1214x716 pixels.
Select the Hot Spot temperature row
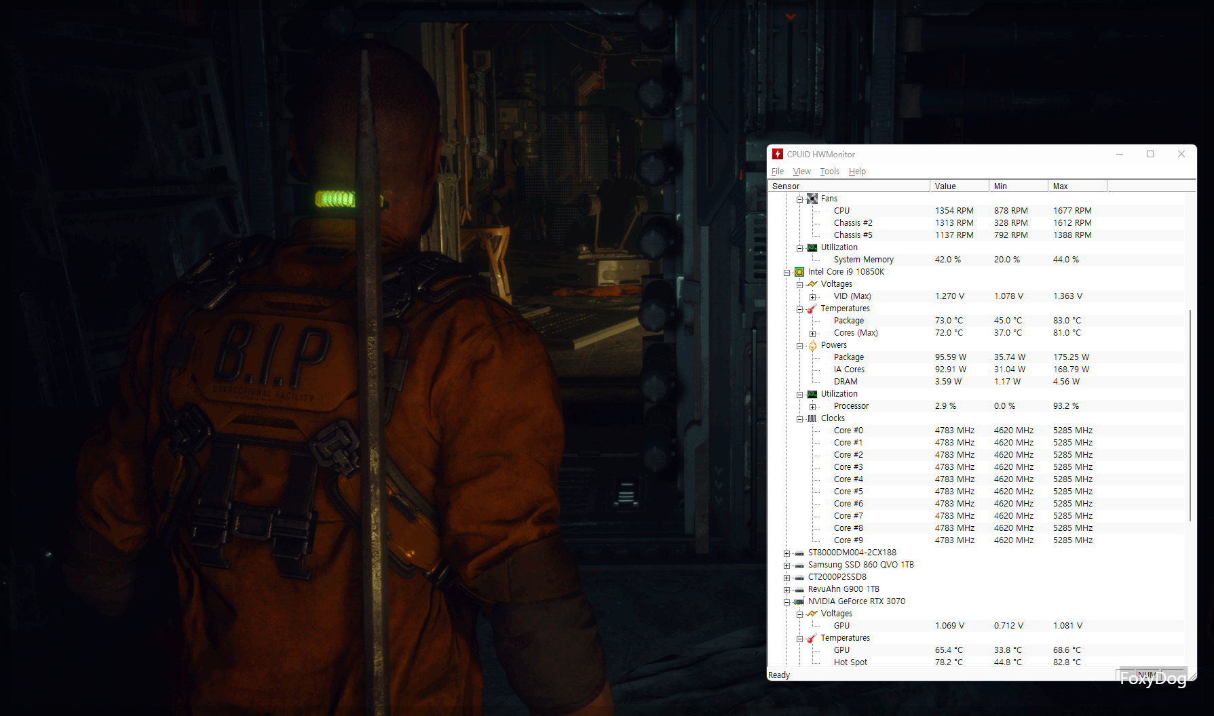coord(976,662)
